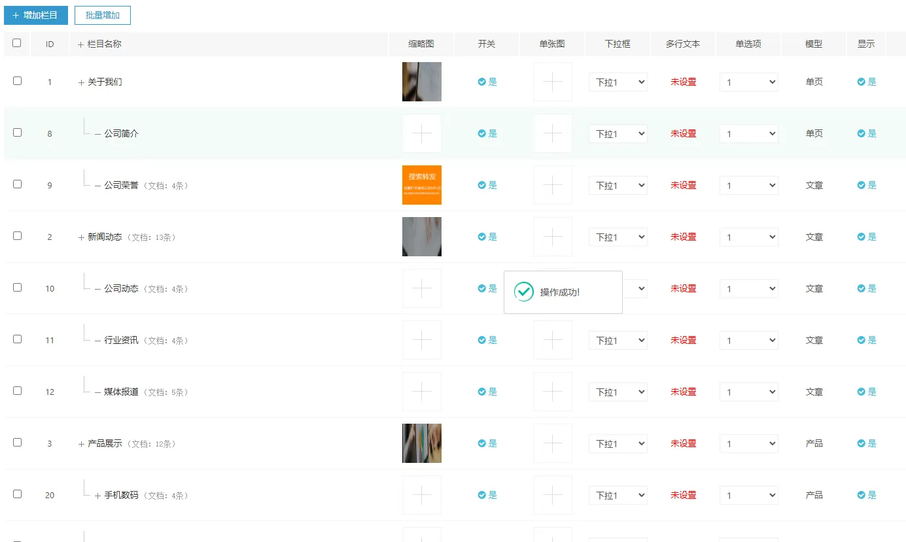
Task: Add 单张图 via plus box in 关于我们 row
Action: point(553,82)
